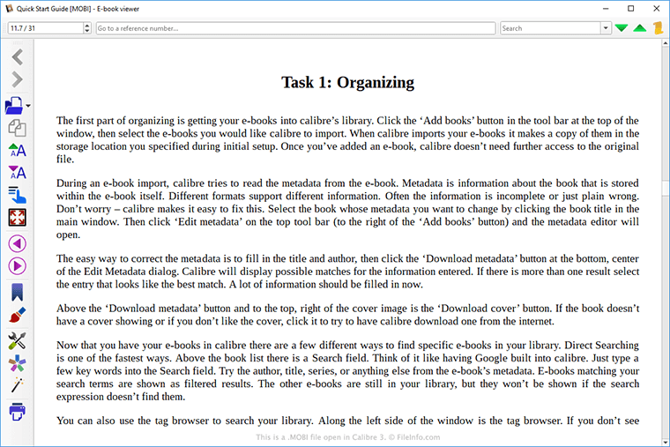Increase the font size
The image size is (670, 447).
tap(17, 151)
